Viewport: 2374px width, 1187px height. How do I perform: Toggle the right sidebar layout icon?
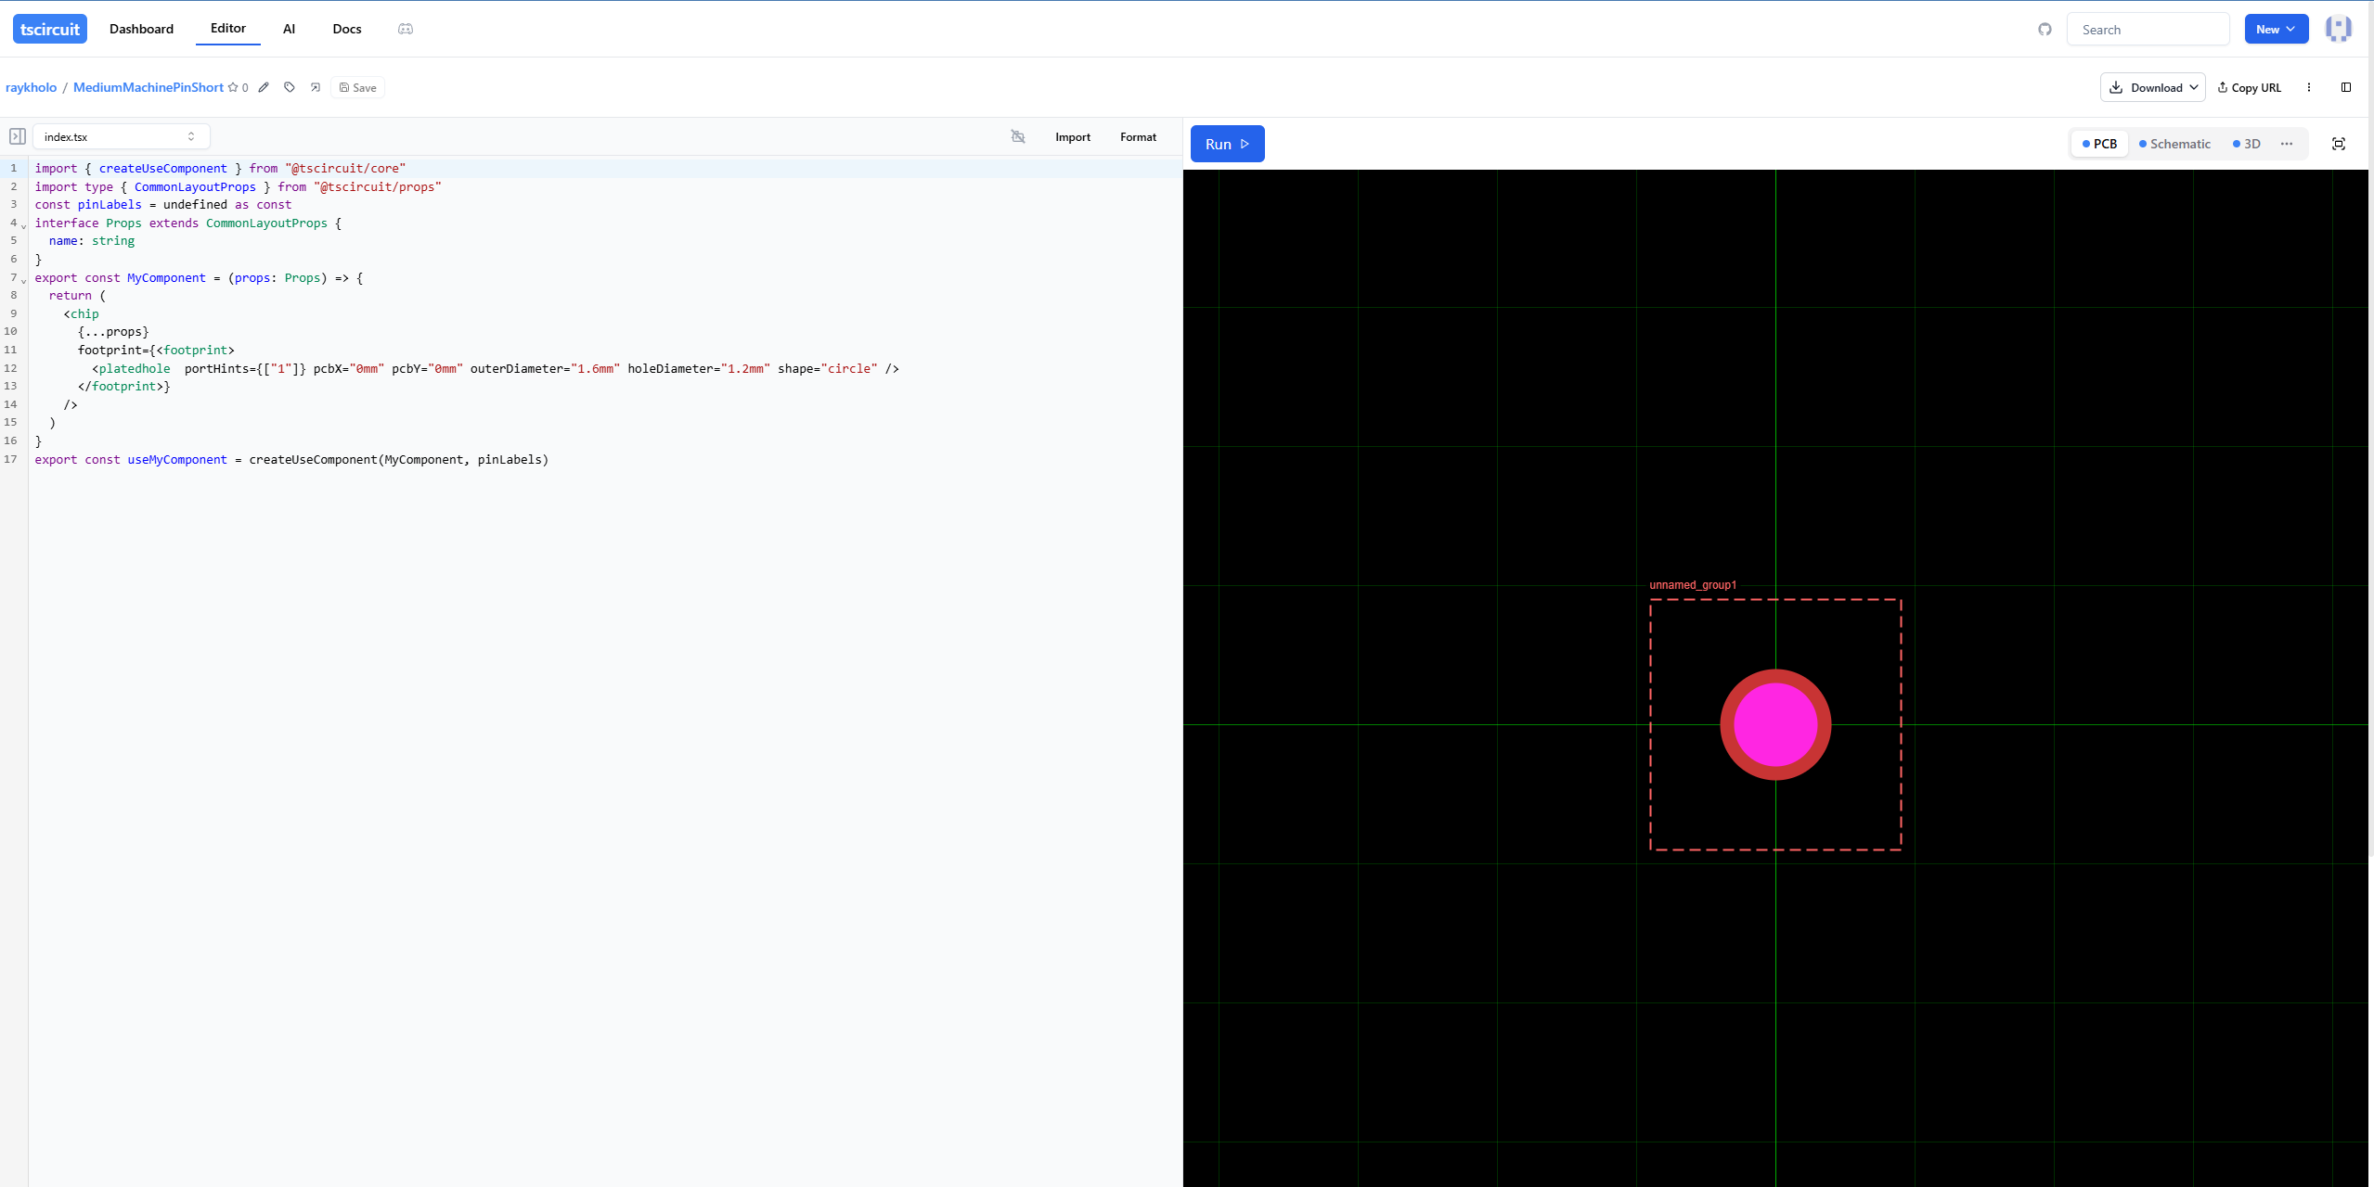pos(2345,87)
